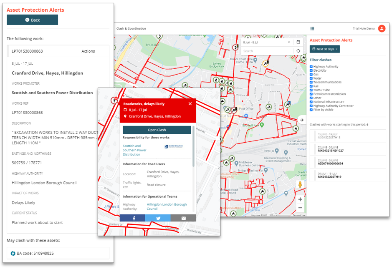
Task: Open the Actions menu for LP701S30000863
Action: point(88,51)
